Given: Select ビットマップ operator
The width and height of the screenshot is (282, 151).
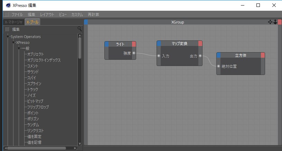Looking at the screenshot, I should (35, 101).
